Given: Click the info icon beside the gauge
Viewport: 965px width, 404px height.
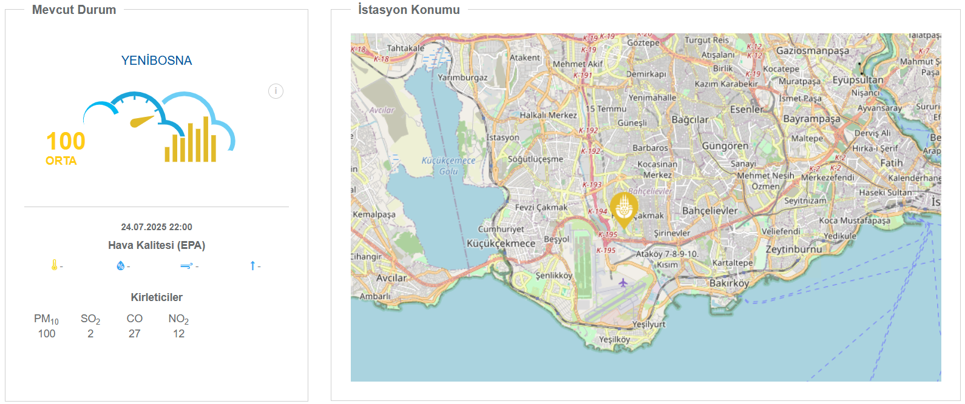Looking at the screenshot, I should 276,91.
